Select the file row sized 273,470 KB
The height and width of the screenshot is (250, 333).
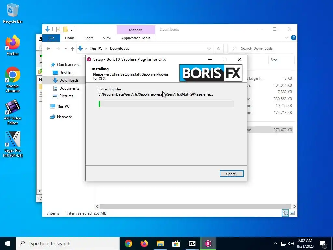(270, 130)
